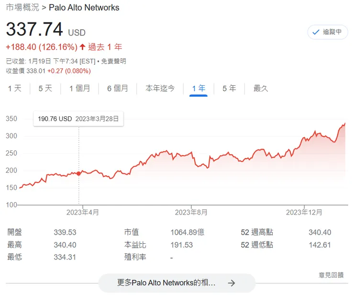354x295 pixels.
Task: Click the 52 週高點 value 340.40
Action: 320,232
